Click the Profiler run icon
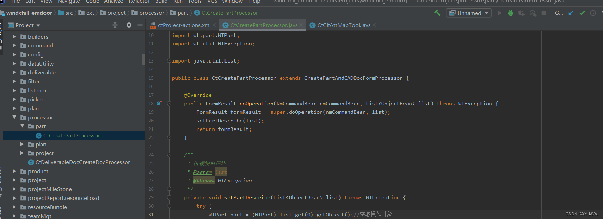603x219 pixels. tap(533, 13)
